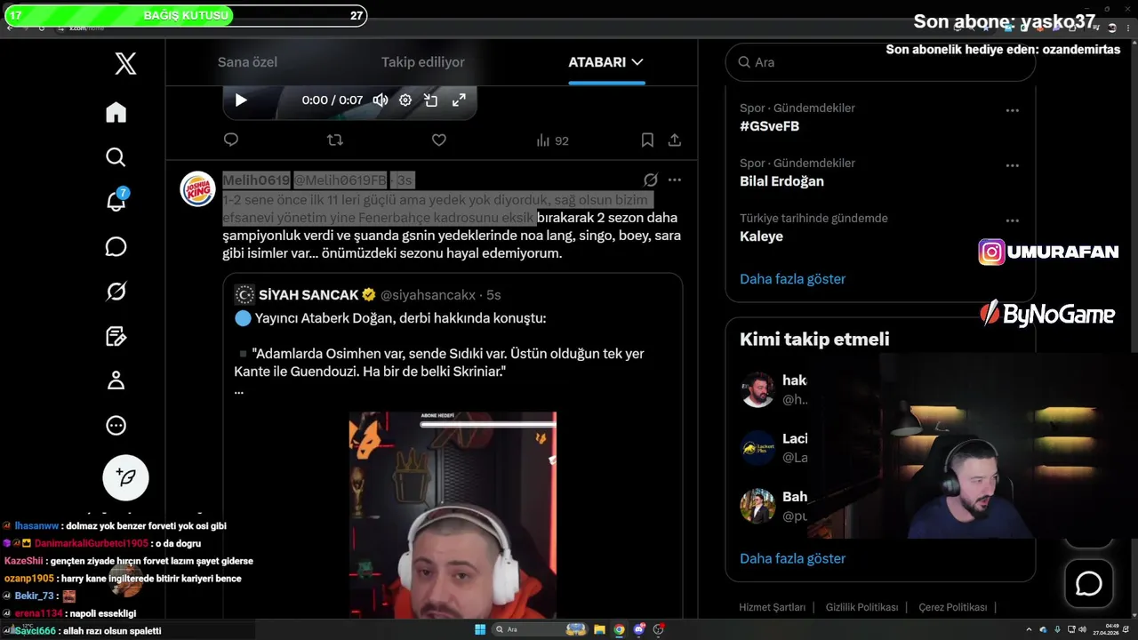Reply to the top post
The height and width of the screenshot is (640, 1138).
pos(231,140)
